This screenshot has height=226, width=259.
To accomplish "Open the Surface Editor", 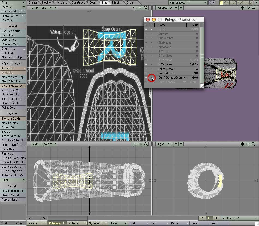I will point(13,11).
